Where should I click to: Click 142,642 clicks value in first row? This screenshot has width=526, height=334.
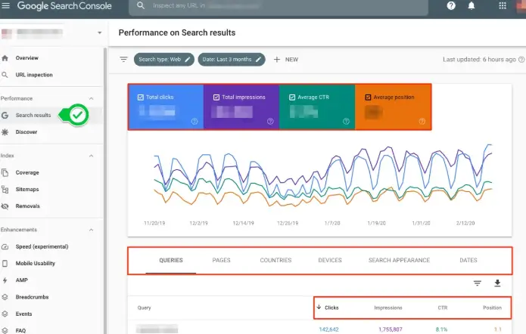click(x=328, y=329)
